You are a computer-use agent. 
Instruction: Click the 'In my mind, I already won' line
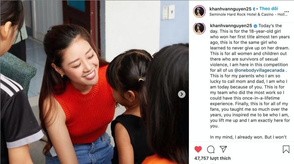point(248,137)
